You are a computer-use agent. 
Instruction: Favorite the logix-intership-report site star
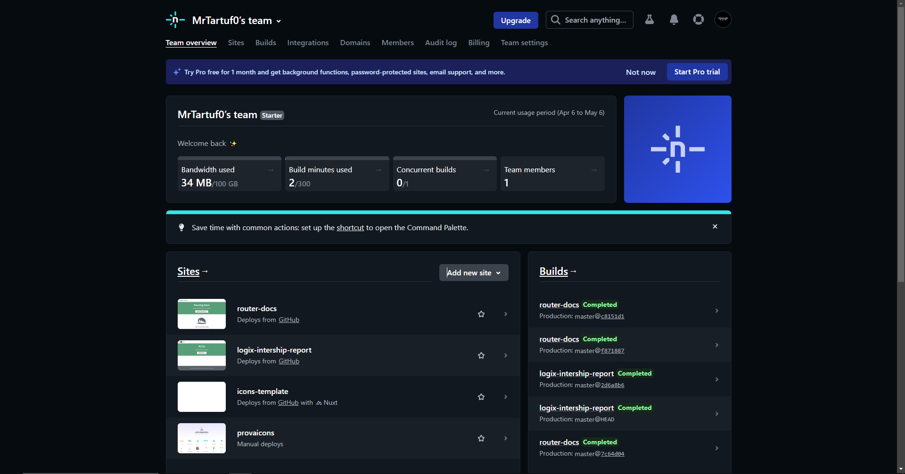coord(481,355)
